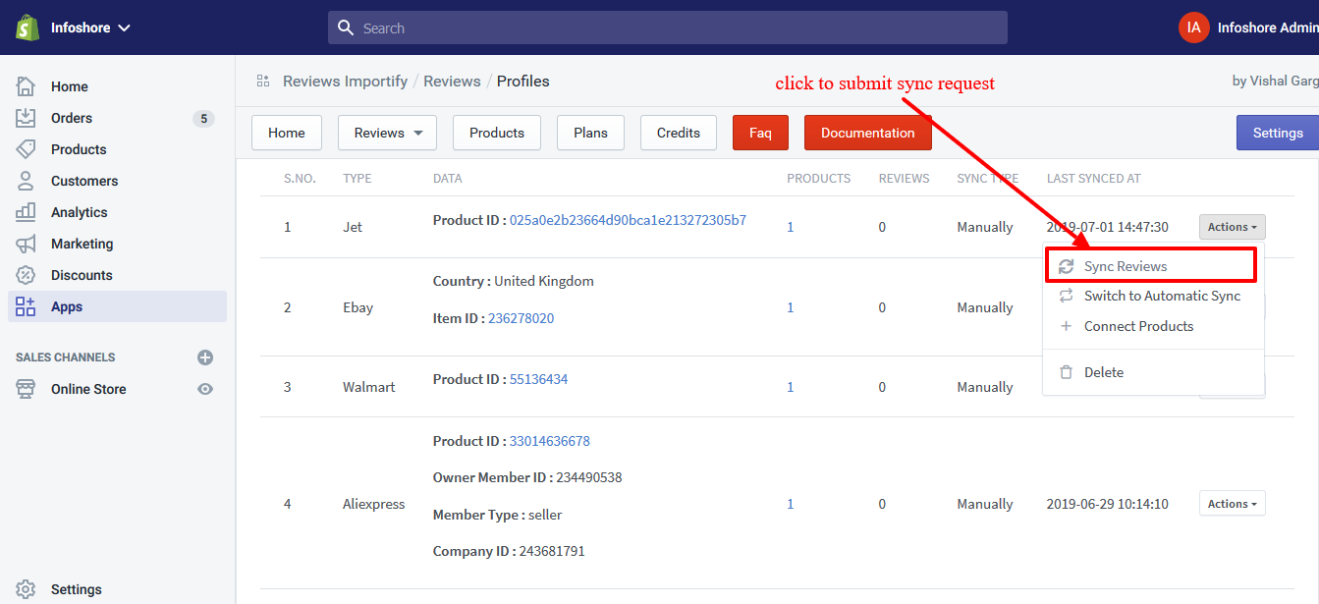Screen dimensions: 1319x604
Task: Click sync icon beside Switch to Automatic Sync
Action: coord(1066,296)
